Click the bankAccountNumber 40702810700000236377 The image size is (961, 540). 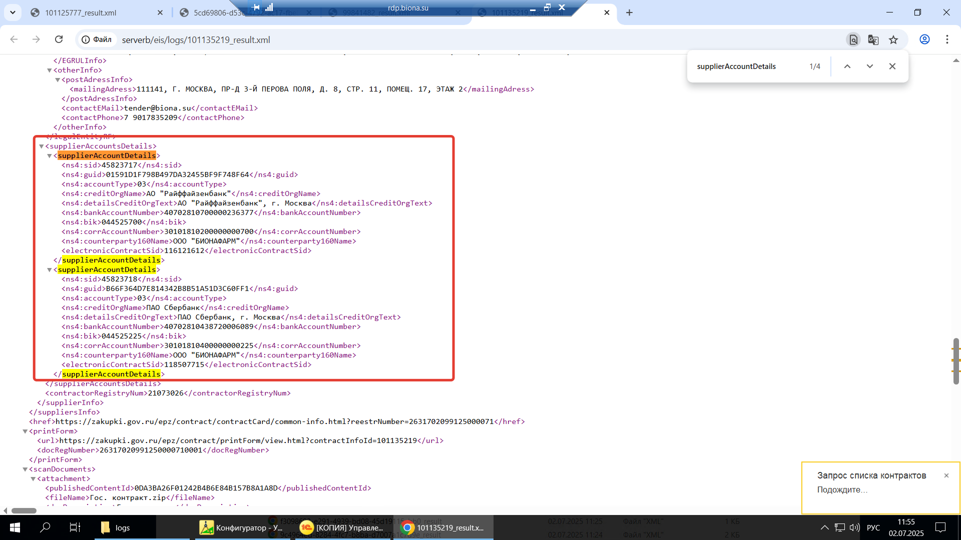pyautogui.click(x=209, y=212)
